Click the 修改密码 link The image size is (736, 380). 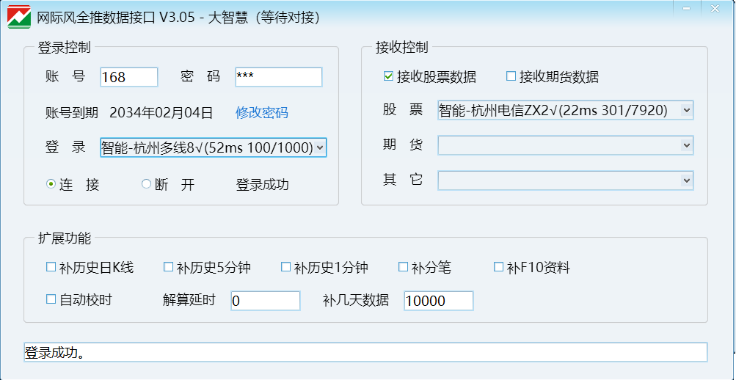(x=261, y=112)
